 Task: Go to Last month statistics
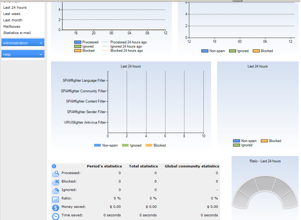12,20
